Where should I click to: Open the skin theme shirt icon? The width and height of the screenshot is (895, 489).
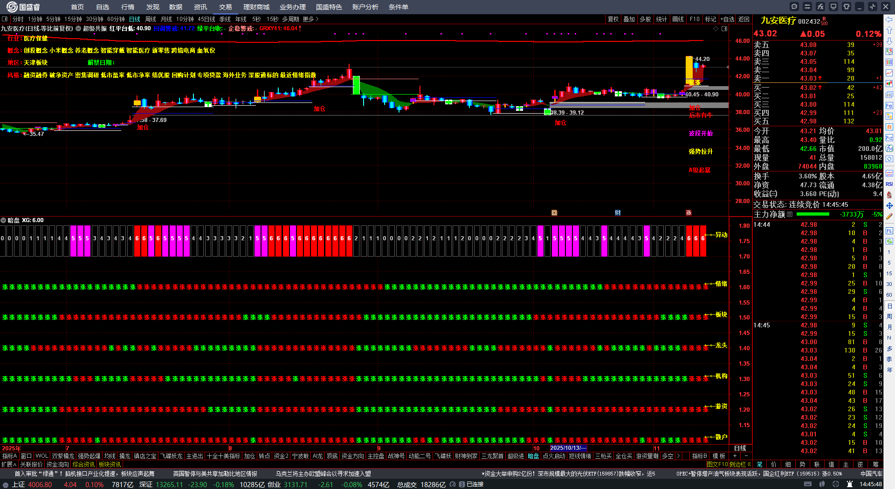click(x=847, y=7)
